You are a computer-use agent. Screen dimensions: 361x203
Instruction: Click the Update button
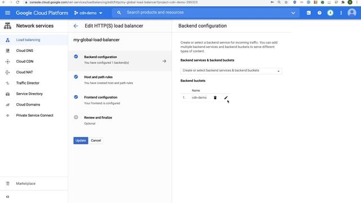point(81,140)
